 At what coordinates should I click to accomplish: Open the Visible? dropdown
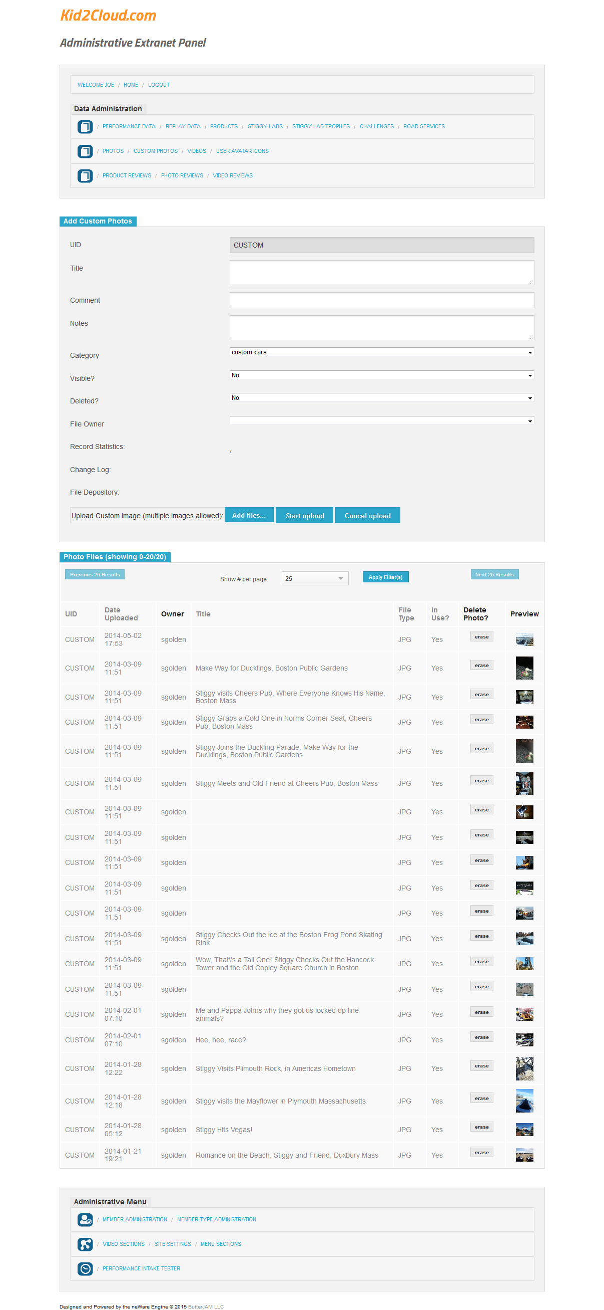pos(381,375)
